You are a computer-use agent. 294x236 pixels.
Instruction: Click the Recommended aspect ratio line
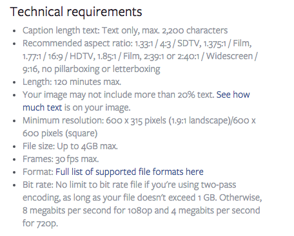tap(137, 43)
